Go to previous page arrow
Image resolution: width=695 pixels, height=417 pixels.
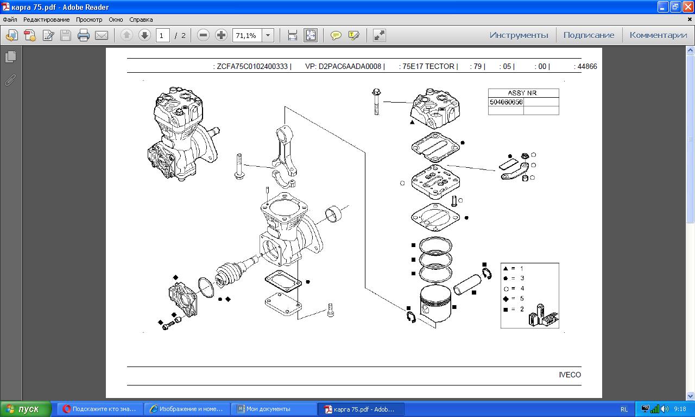(x=127, y=35)
